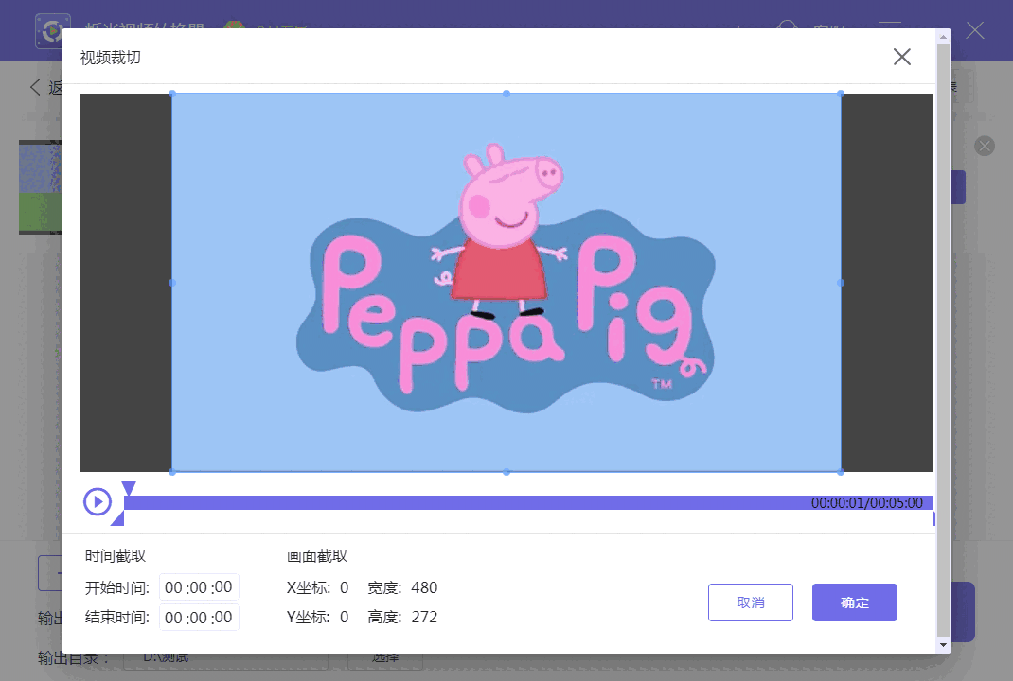Image resolution: width=1013 pixels, height=681 pixels.
Task: Select top-center crop handle
Action: pos(506,94)
